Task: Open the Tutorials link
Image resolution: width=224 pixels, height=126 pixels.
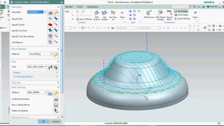Action: point(212,7)
